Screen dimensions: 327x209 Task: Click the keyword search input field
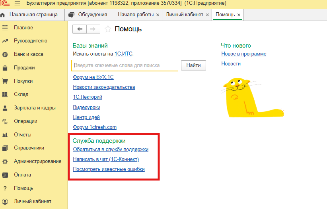click(x=125, y=65)
